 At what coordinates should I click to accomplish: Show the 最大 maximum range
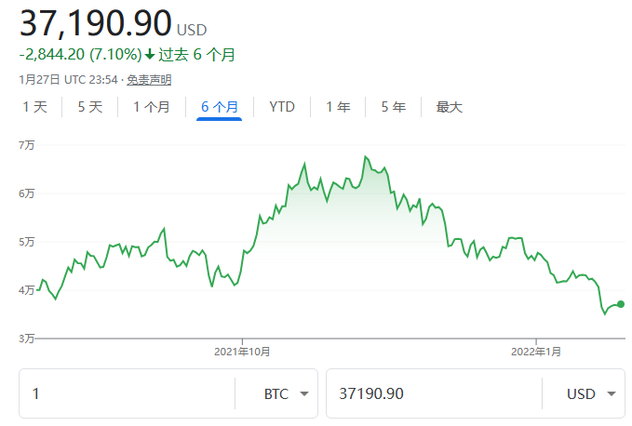[449, 107]
